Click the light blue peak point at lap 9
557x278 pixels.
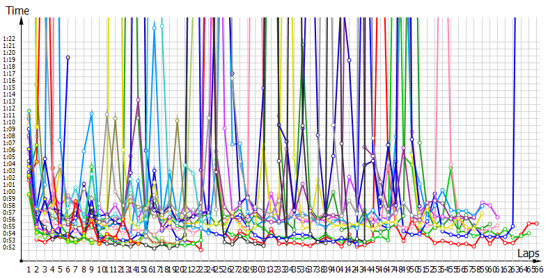point(91,113)
